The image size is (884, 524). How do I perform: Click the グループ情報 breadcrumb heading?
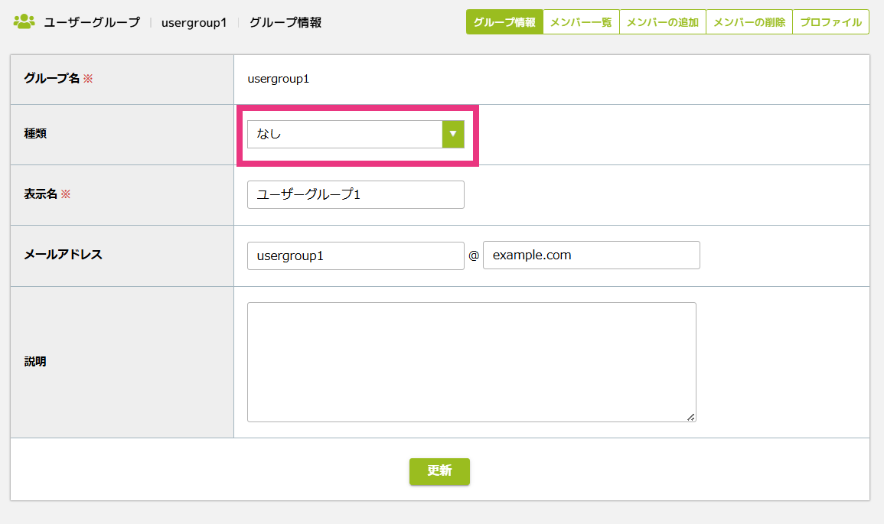tap(285, 22)
